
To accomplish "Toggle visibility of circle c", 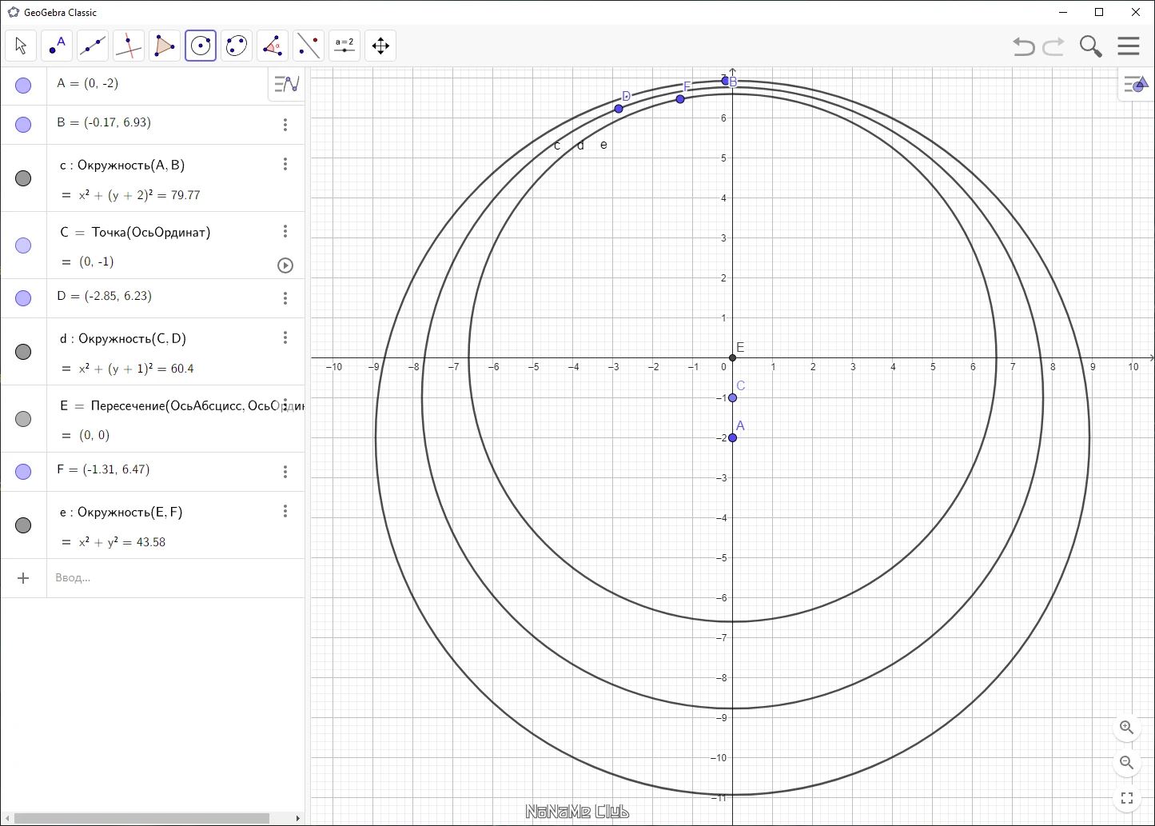I will click(x=23, y=178).
